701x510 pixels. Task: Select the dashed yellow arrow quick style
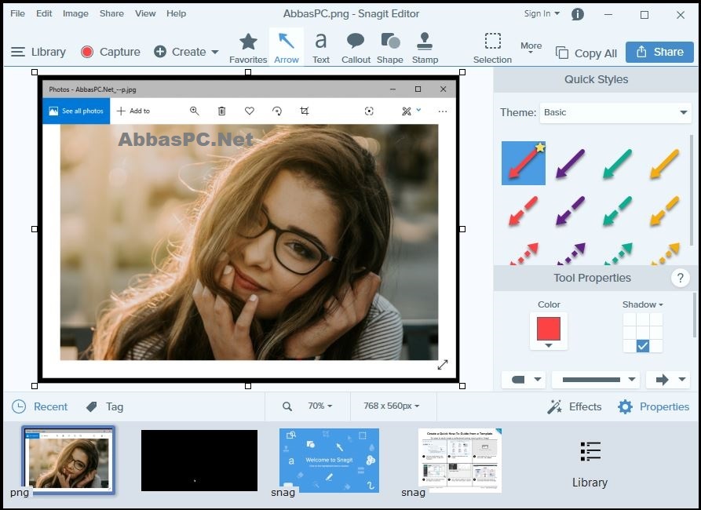pyautogui.click(x=664, y=210)
